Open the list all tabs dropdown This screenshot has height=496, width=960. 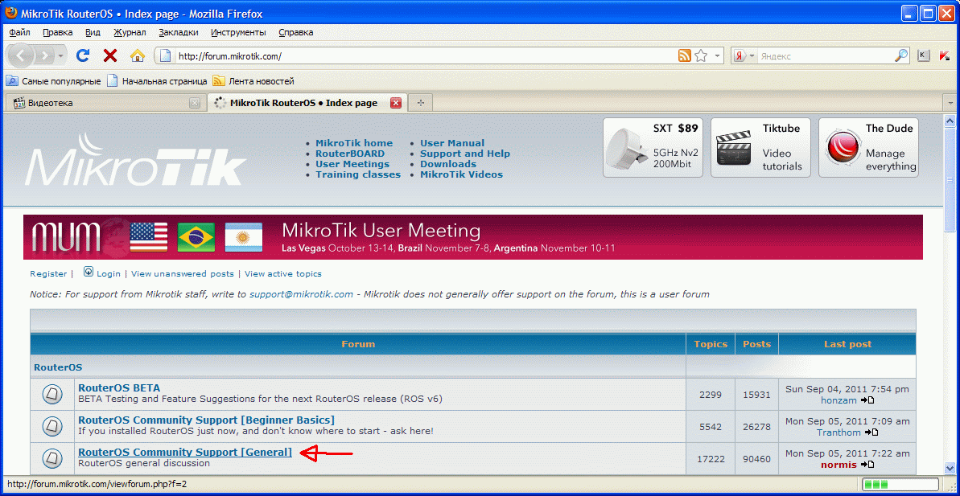pos(950,104)
